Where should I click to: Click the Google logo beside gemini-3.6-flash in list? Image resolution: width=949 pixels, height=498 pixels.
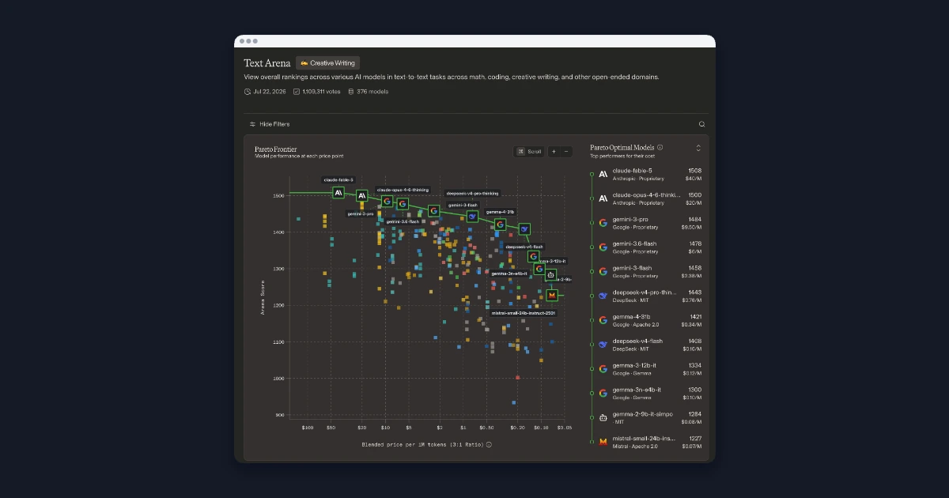(x=603, y=247)
